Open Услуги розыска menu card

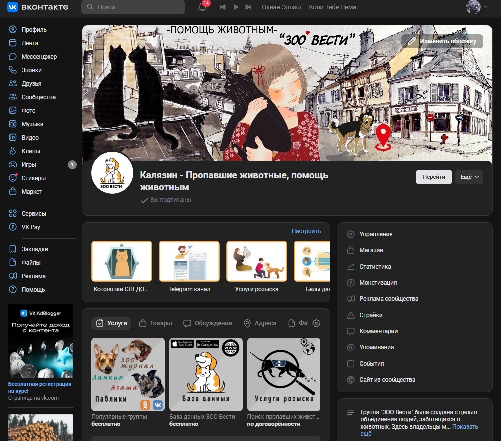(257, 267)
